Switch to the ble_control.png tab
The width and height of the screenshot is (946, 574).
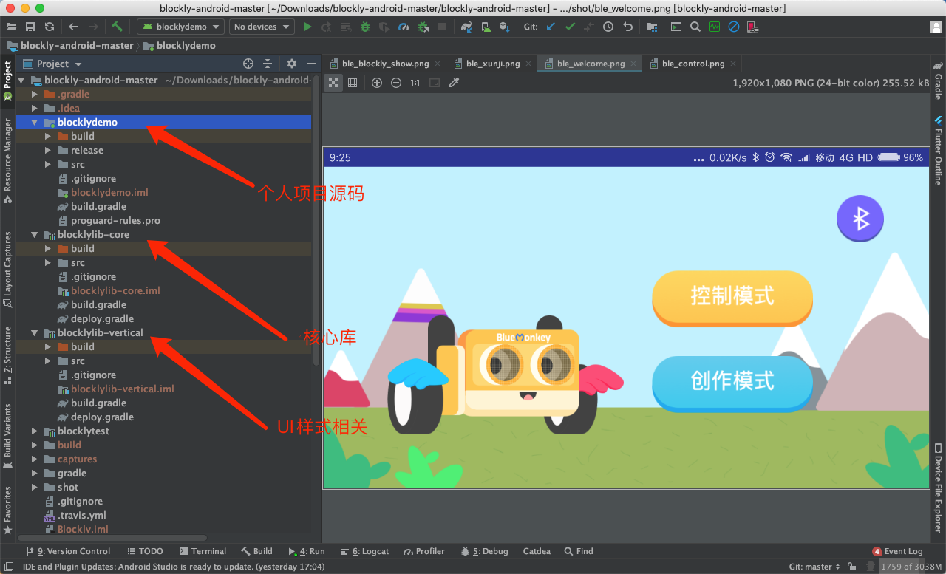(x=693, y=64)
